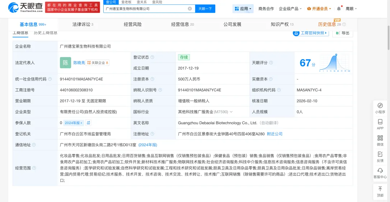The width and height of the screenshot is (390, 202).
Task: Contact the customer service center
Action: click(x=380, y=173)
